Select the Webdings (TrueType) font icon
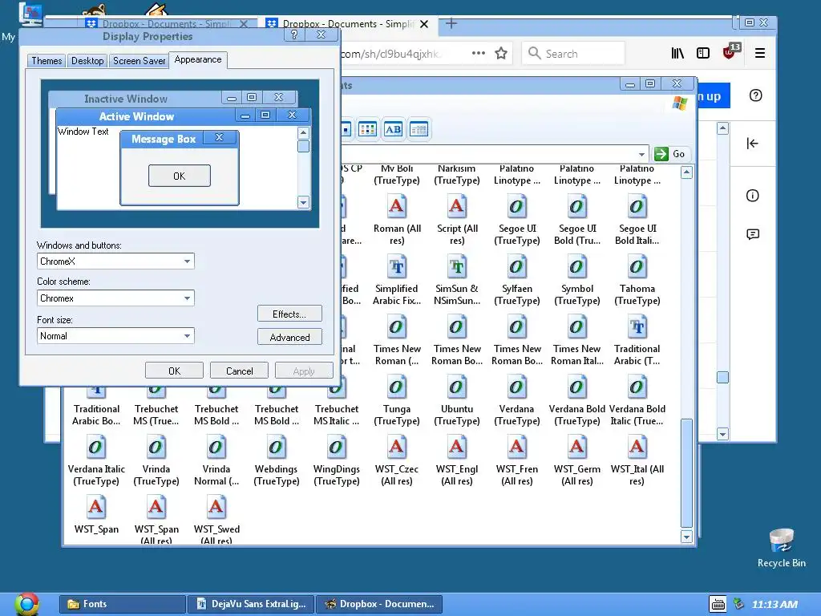The image size is (821, 616). [x=277, y=448]
